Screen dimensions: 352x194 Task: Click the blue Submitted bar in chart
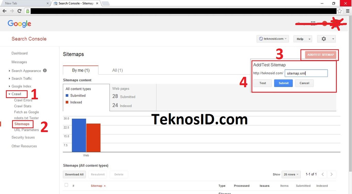click(79, 136)
